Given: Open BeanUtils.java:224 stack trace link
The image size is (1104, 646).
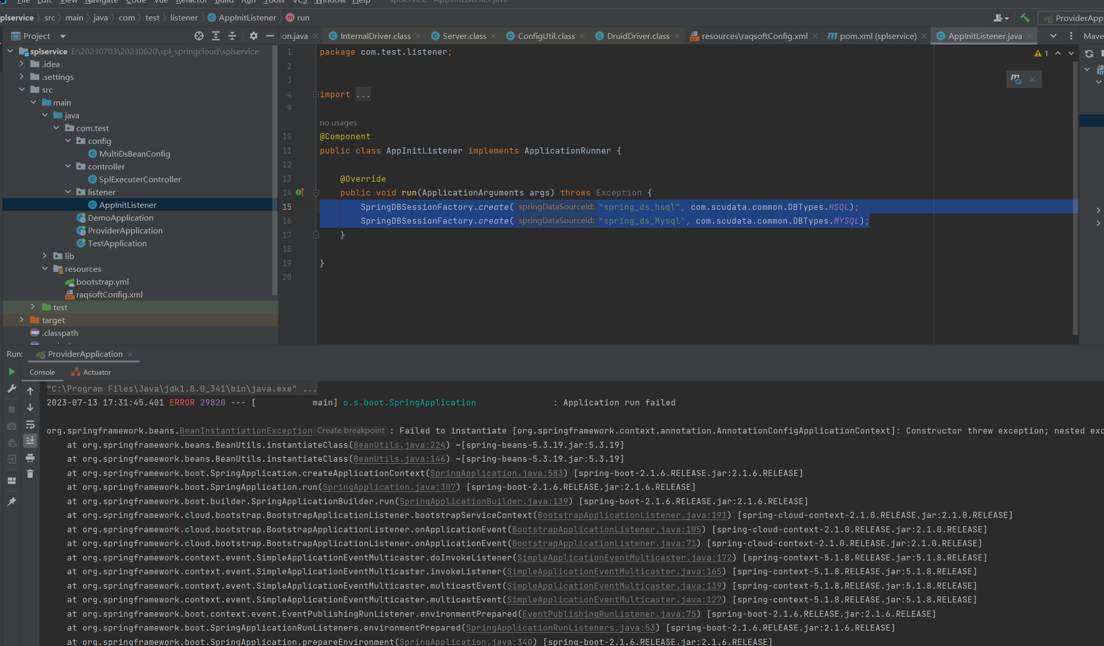Looking at the screenshot, I should pyautogui.click(x=399, y=445).
